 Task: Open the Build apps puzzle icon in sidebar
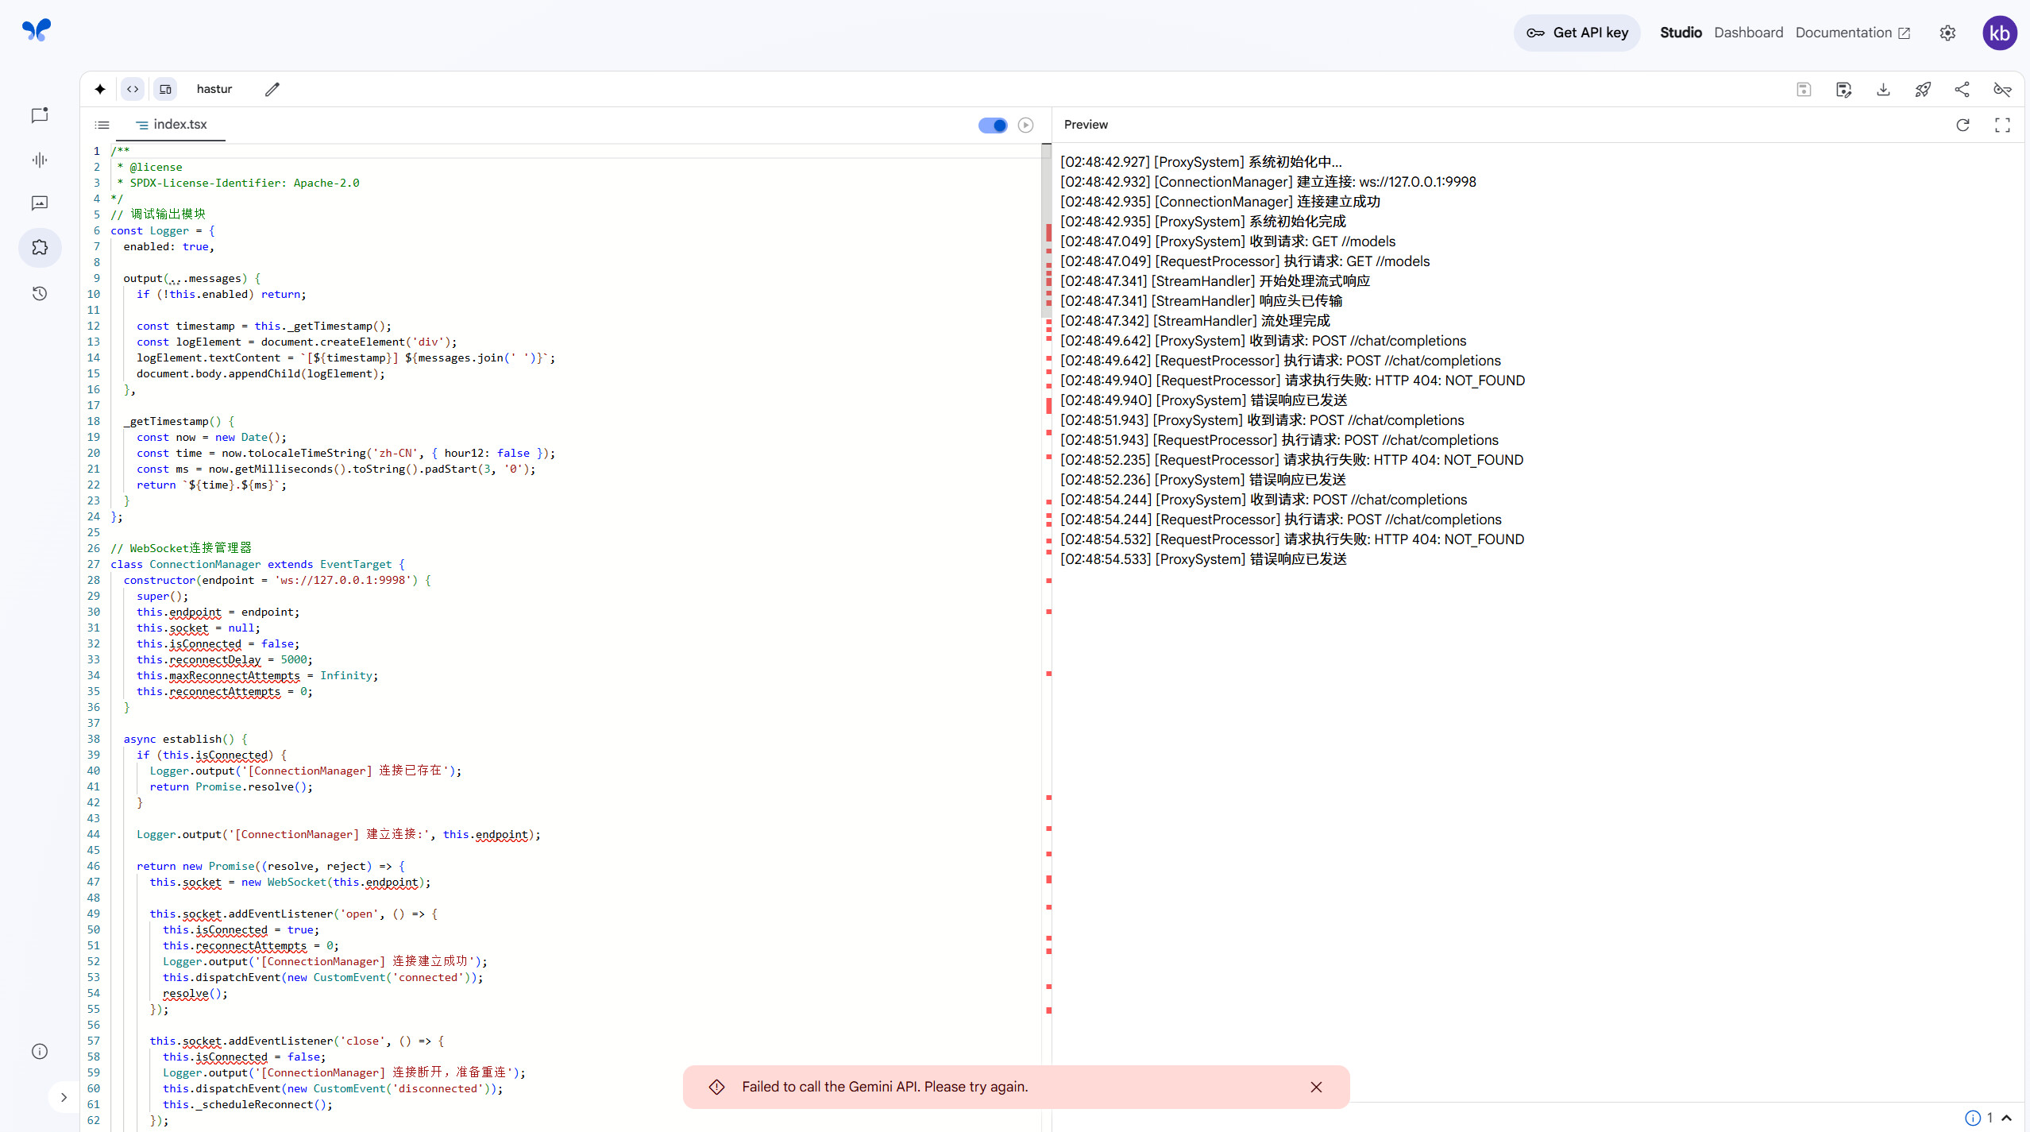tap(40, 248)
